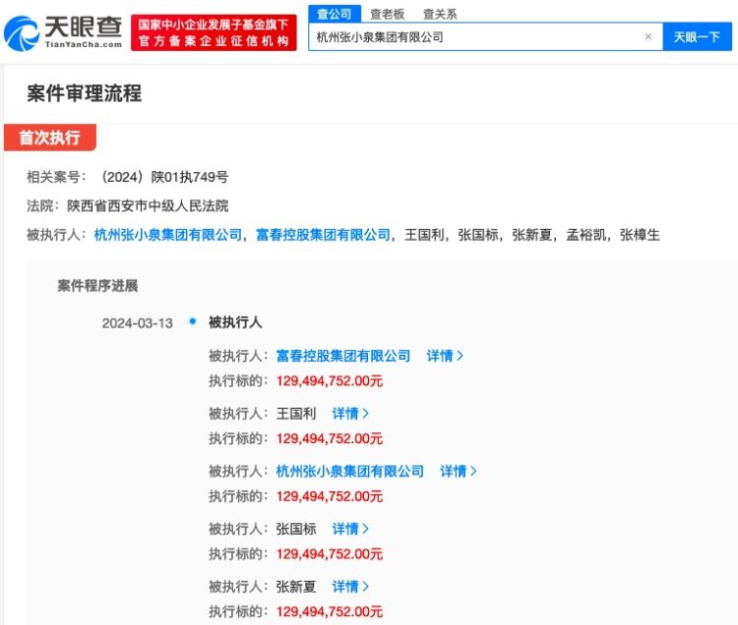
Task: View 详情 for 富春控股集团有限公司
Action: [x=445, y=356]
